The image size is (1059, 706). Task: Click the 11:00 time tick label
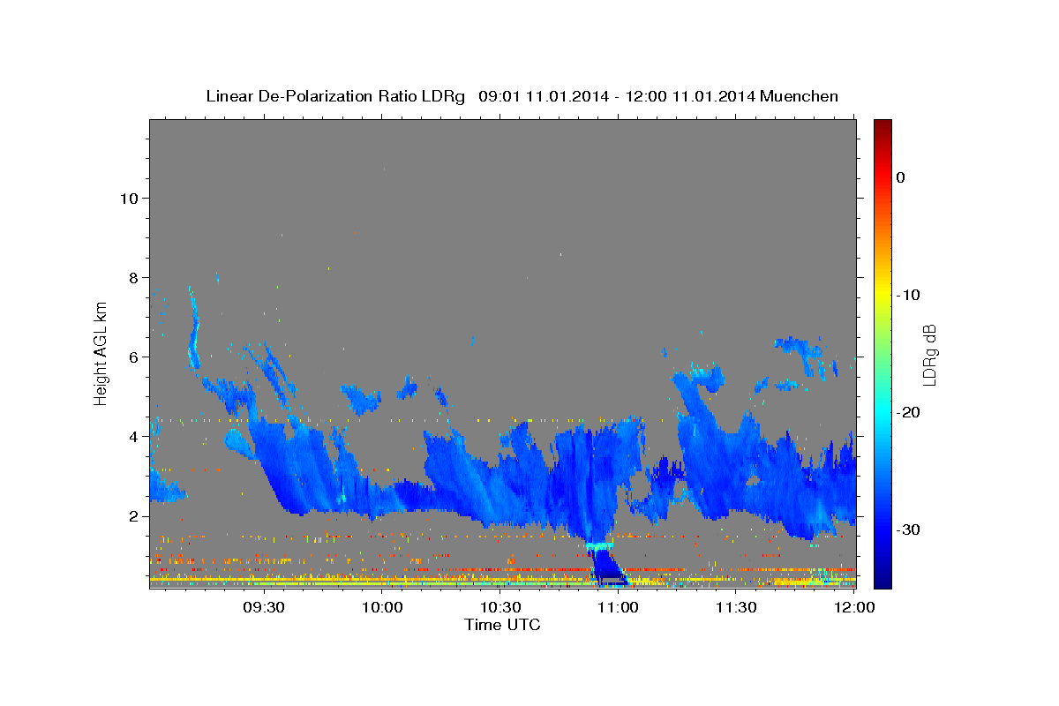[x=618, y=607]
